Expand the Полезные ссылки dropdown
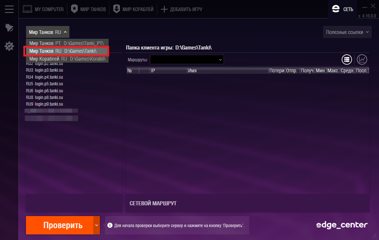Image resolution: width=379 pixels, height=240 pixels. point(347,32)
